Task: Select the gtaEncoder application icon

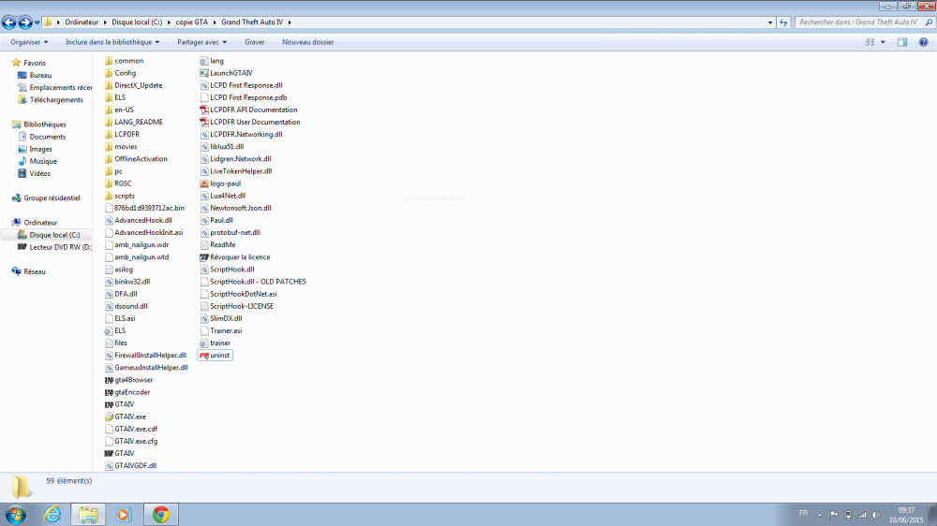Action: (x=108, y=392)
